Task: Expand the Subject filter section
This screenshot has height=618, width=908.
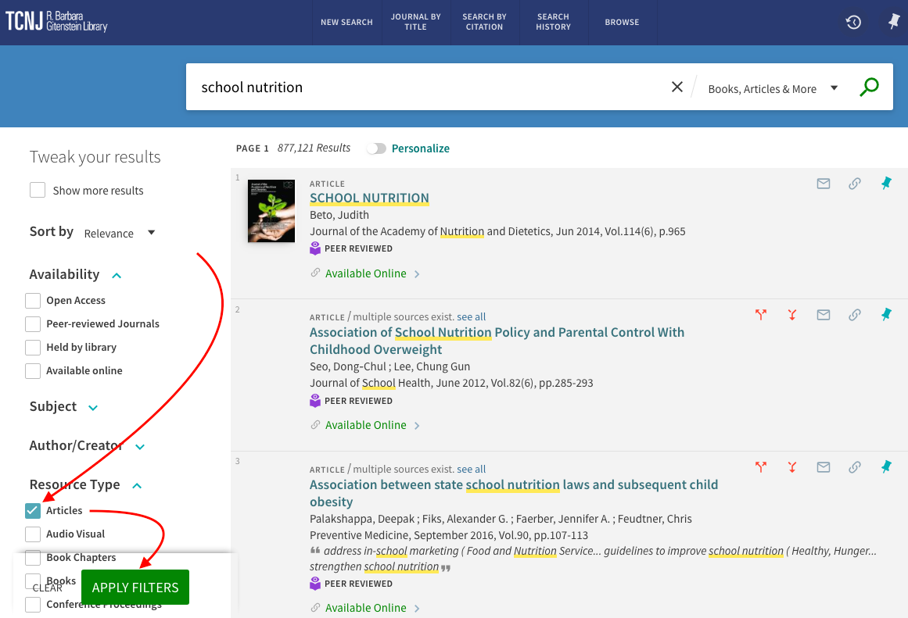Action: pos(92,407)
